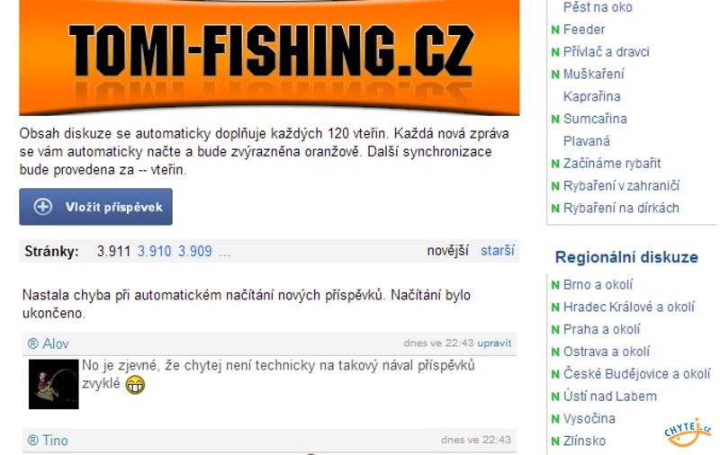
Task: Open Rybaření v zahraničí discussion
Action: click(621, 186)
